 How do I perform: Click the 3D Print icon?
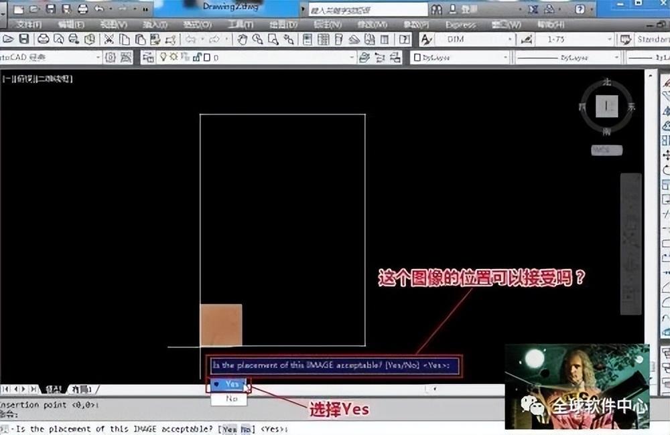pyautogui.click(x=90, y=39)
